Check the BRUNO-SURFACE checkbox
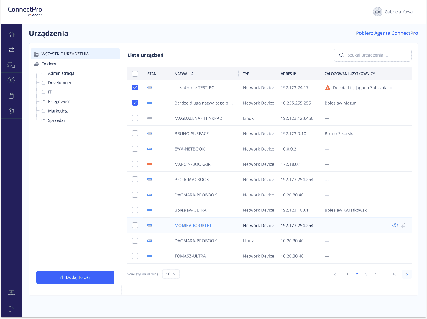Image resolution: width=427 pixels, height=319 pixels. pyautogui.click(x=135, y=133)
